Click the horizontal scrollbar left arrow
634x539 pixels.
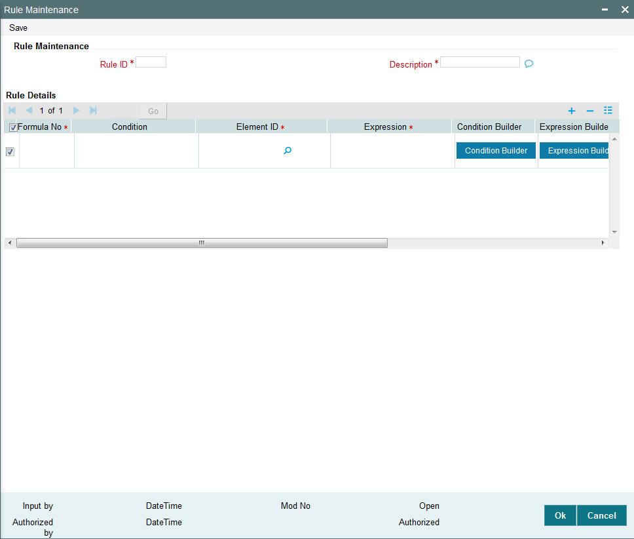coord(10,243)
